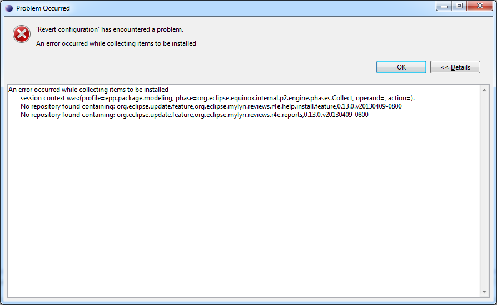Click the details scrollbar up arrow

point(484,91)
